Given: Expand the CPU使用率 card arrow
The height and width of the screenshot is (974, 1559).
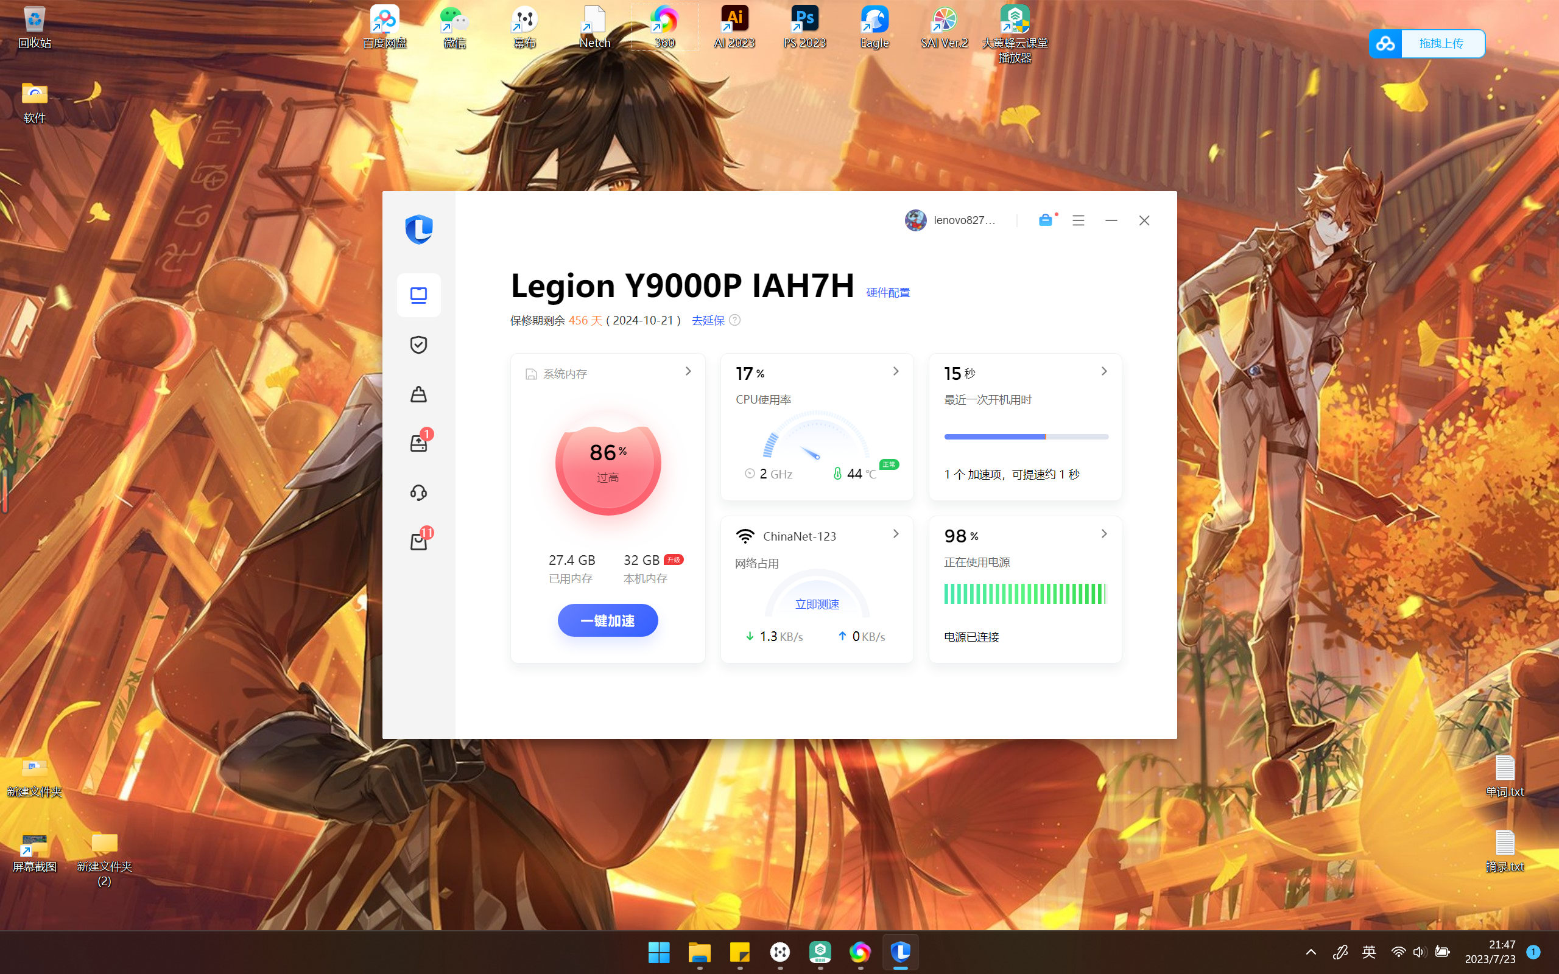Looking at the screenshot, I should (895, 371).
